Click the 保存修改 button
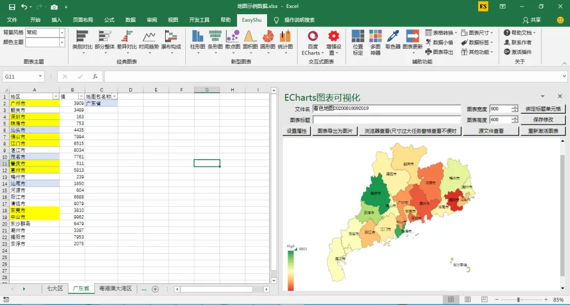The height and width of the screenshot is (305, 570). tap(543, 119)
